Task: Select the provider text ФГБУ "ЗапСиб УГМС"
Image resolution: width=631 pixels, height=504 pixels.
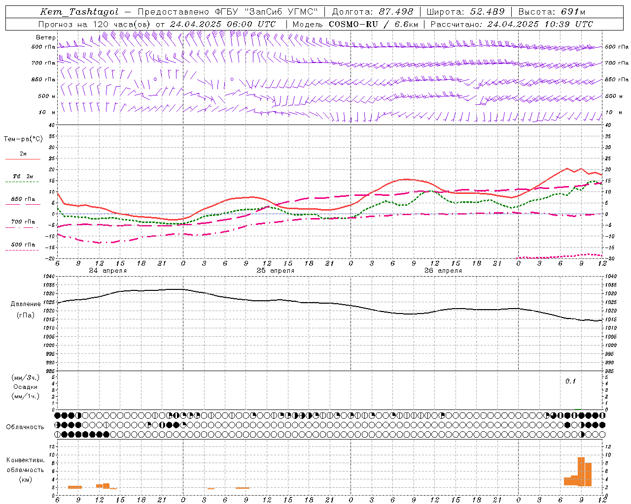Action: tap(267, 12)
